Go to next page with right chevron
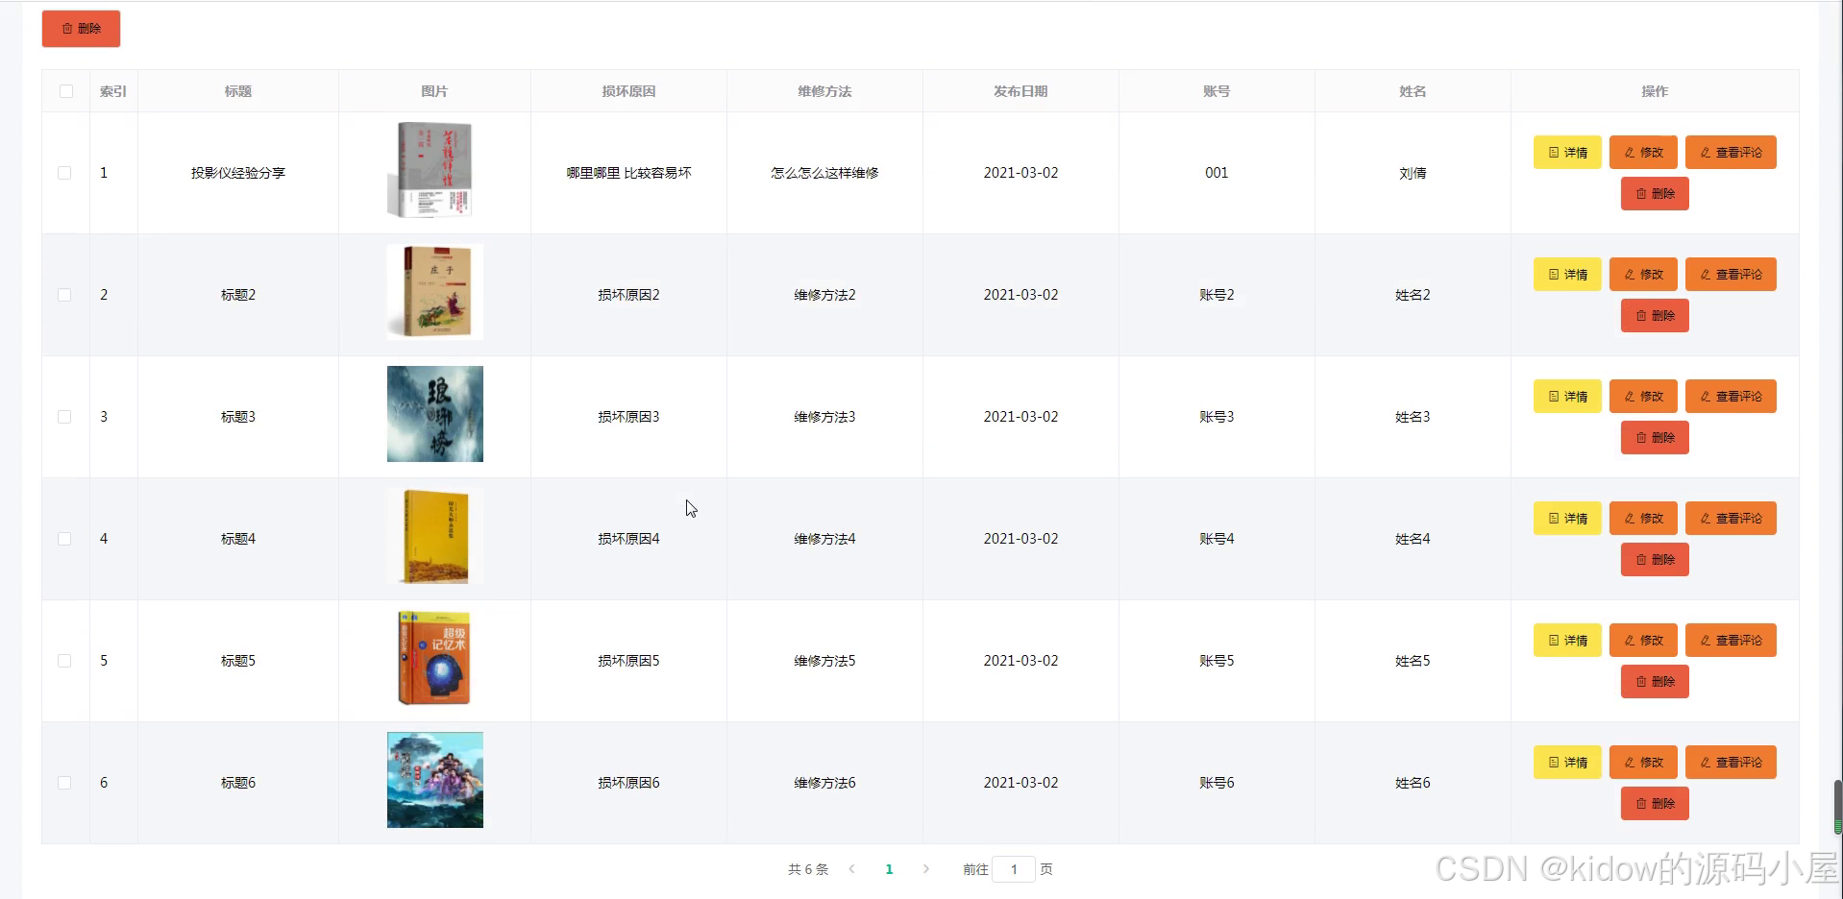 point(925,869)
